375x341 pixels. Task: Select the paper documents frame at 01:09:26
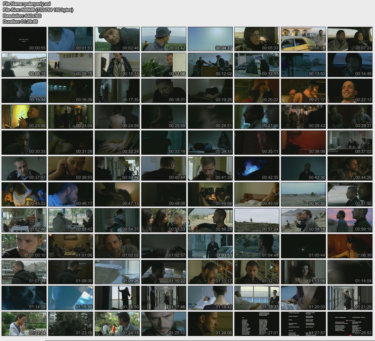(117, 272)
